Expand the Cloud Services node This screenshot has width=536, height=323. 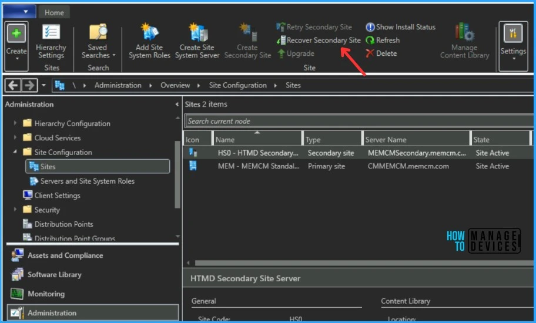15,137
